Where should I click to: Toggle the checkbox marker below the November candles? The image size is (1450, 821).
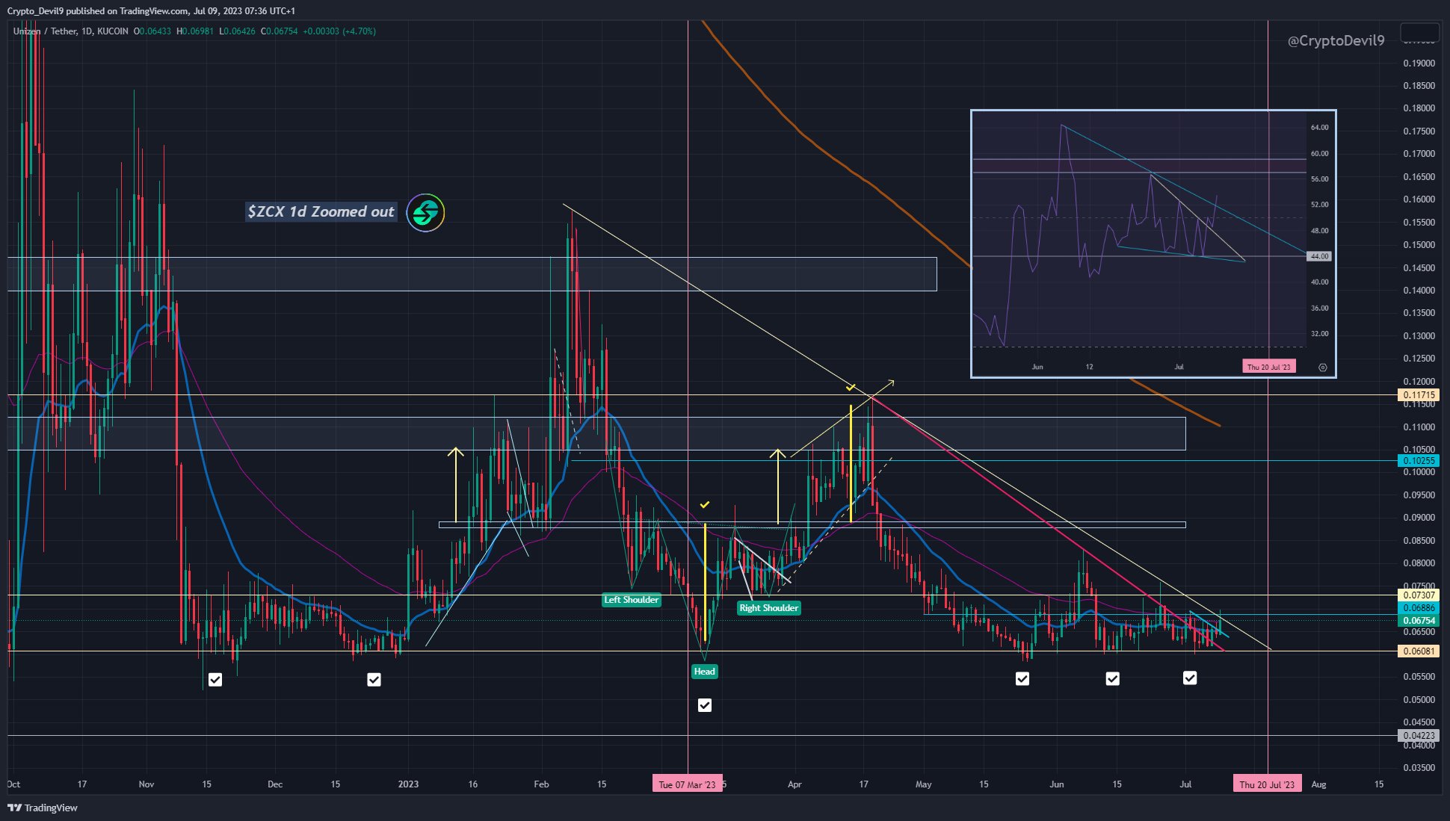click(215, 680)
